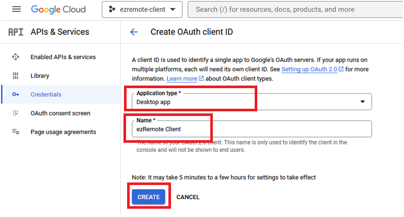Click the Application type dropdown arrow

(363, 102)
